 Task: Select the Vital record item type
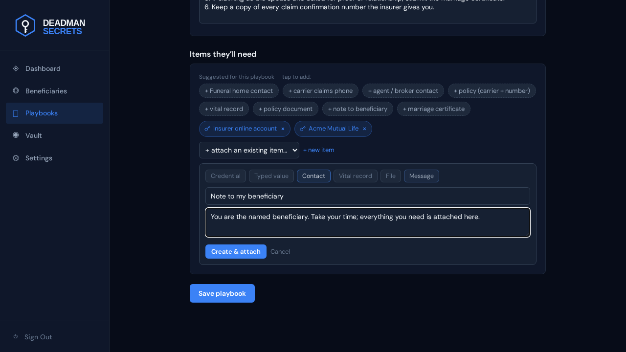[356, 176]
